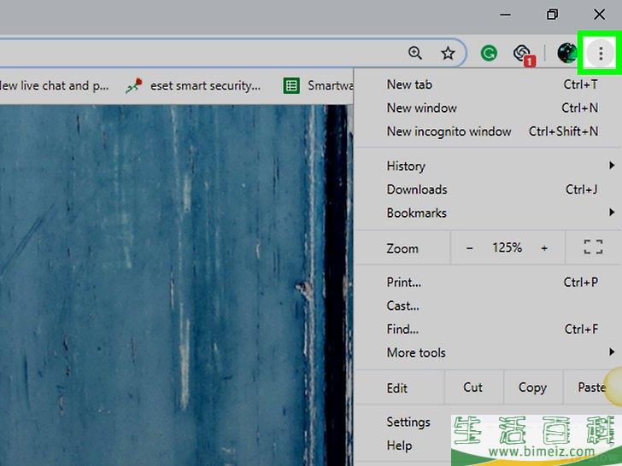Minimize the Chrome window
This screenshot has height=466, width=622.
pos(506,15)
